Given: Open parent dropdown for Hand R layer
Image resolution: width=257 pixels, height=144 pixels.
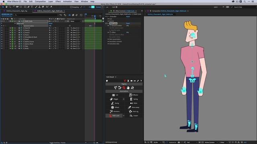Looking at the screenshot, I should pos(75,28).
